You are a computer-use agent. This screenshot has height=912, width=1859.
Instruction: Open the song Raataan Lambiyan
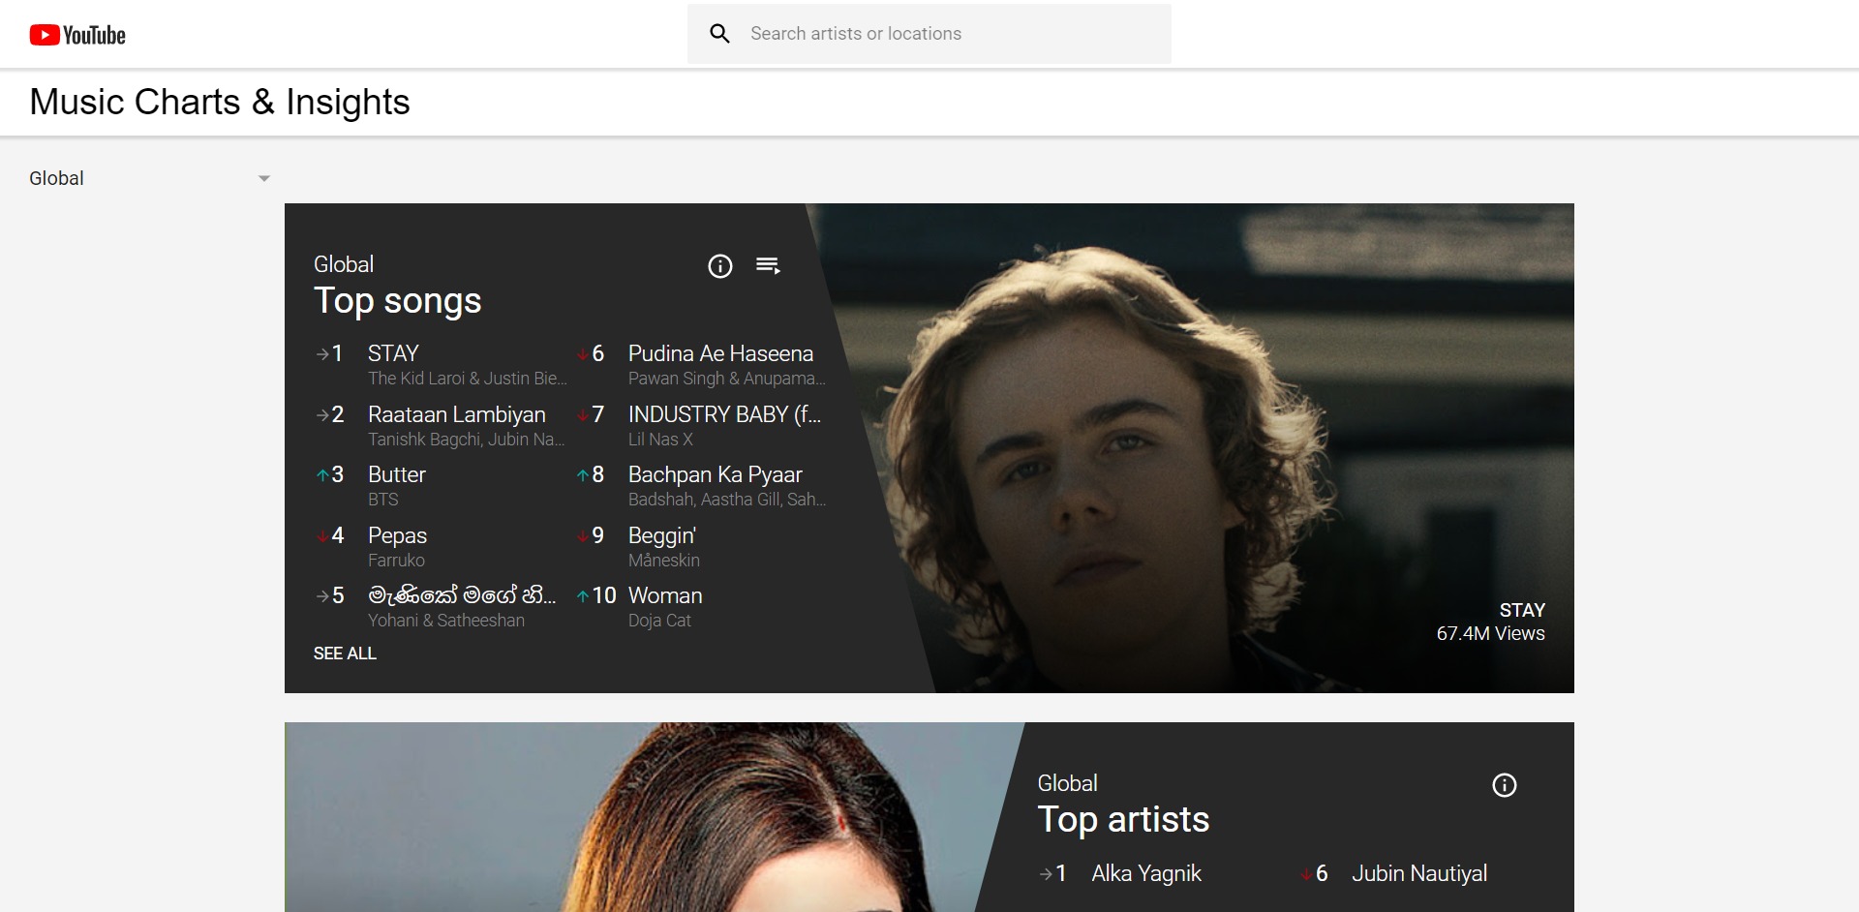457,414
